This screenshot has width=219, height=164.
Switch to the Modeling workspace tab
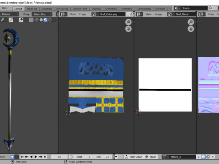32,9
